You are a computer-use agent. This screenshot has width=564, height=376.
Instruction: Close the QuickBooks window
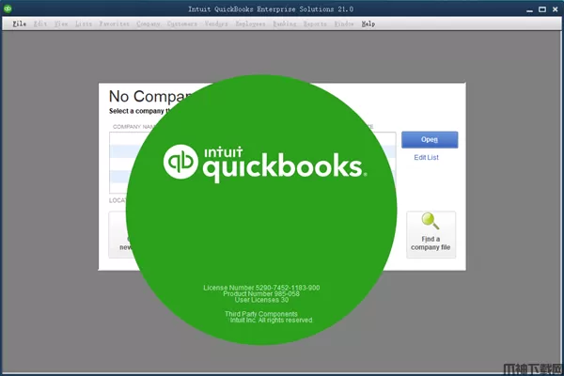[555, 9]
